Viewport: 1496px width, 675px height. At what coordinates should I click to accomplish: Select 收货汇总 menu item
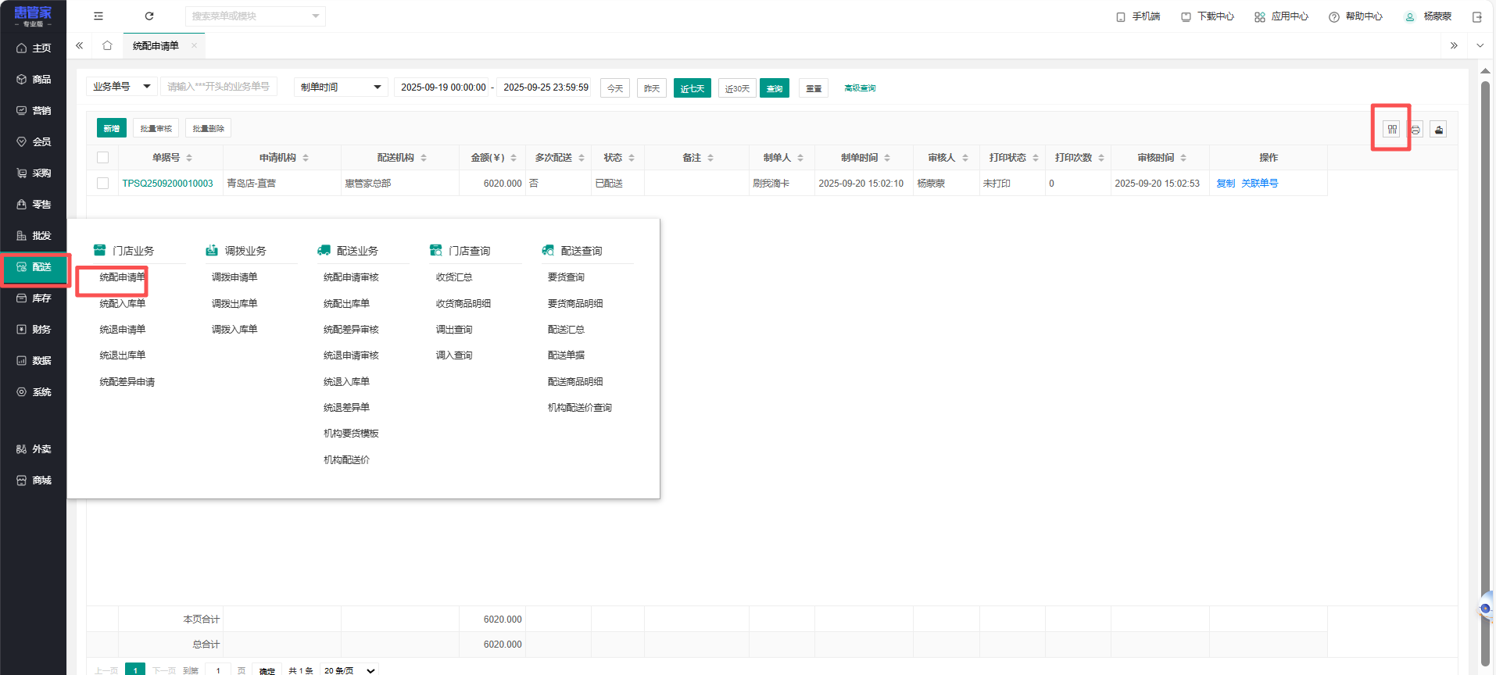[454, 277]
